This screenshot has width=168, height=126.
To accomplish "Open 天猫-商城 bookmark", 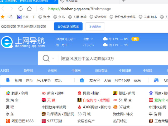I will (77, 17).
